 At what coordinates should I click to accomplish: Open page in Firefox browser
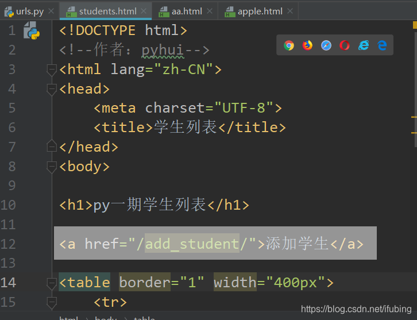tap(307, 45)
